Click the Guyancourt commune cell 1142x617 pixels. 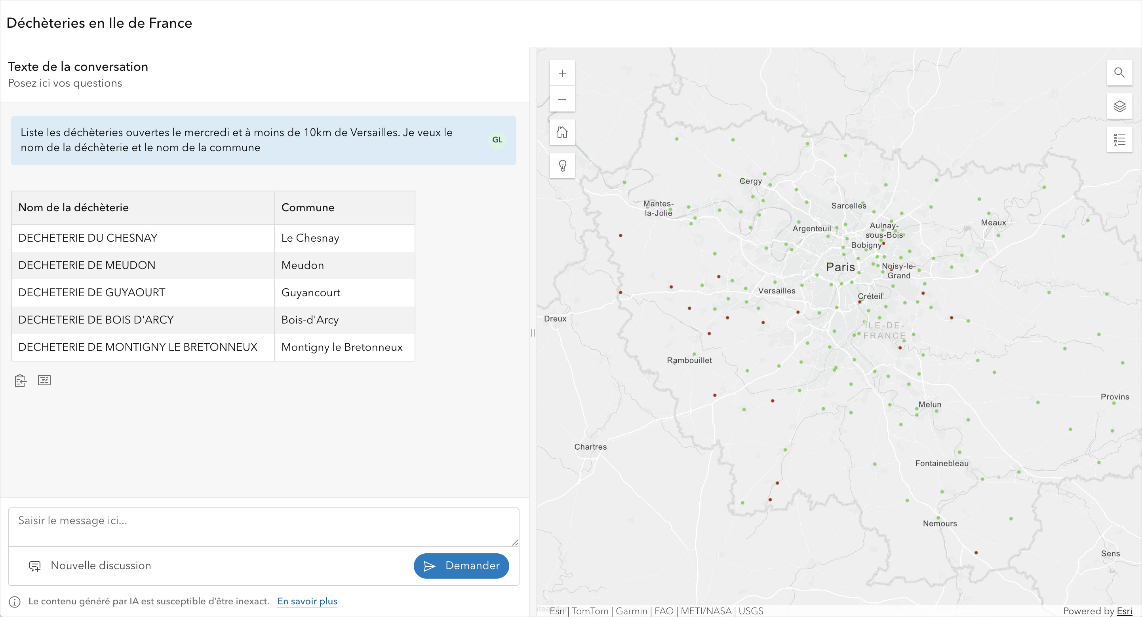pos(345,293)
